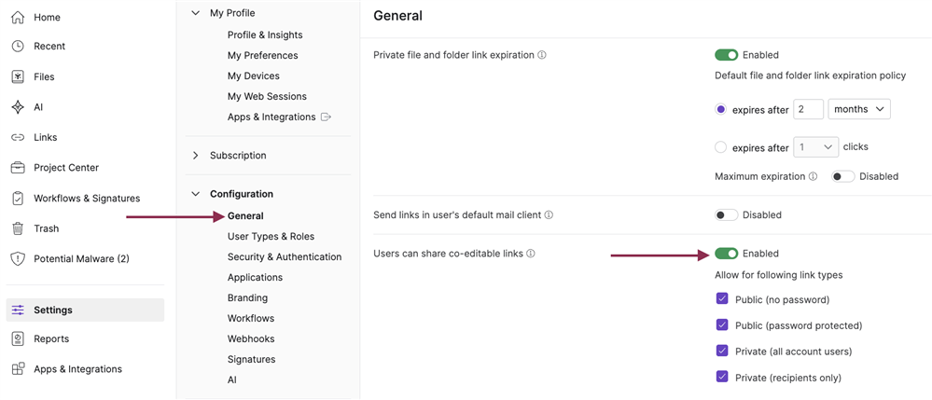Screen dimensions: 932x400
Task: Open Potential Malware shield icon
Action: pos(18,259)
